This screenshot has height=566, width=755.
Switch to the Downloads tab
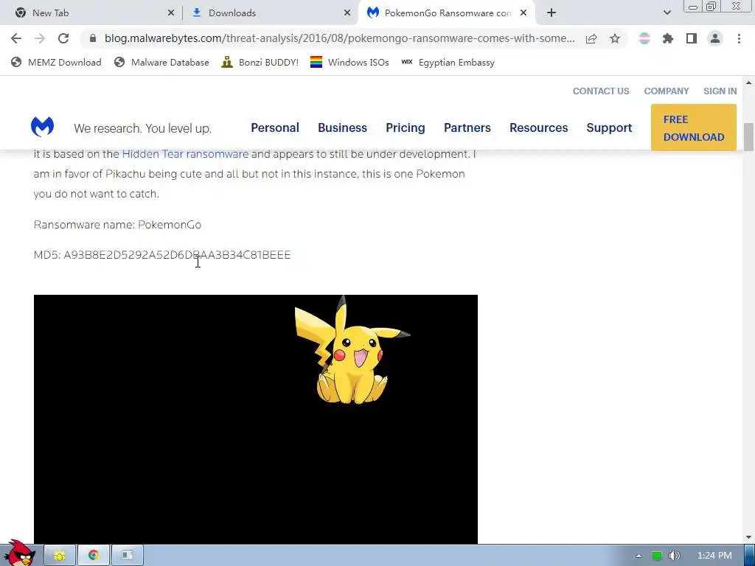tap(270, 13)
